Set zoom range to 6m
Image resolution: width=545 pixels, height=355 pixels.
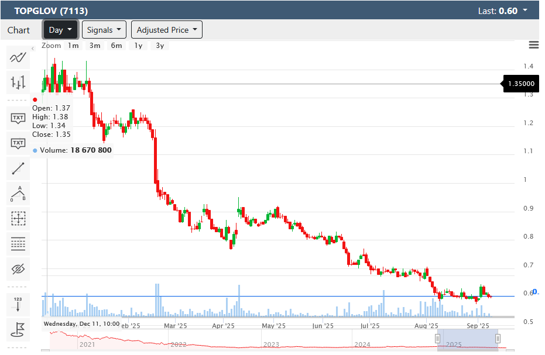[116, 46]
